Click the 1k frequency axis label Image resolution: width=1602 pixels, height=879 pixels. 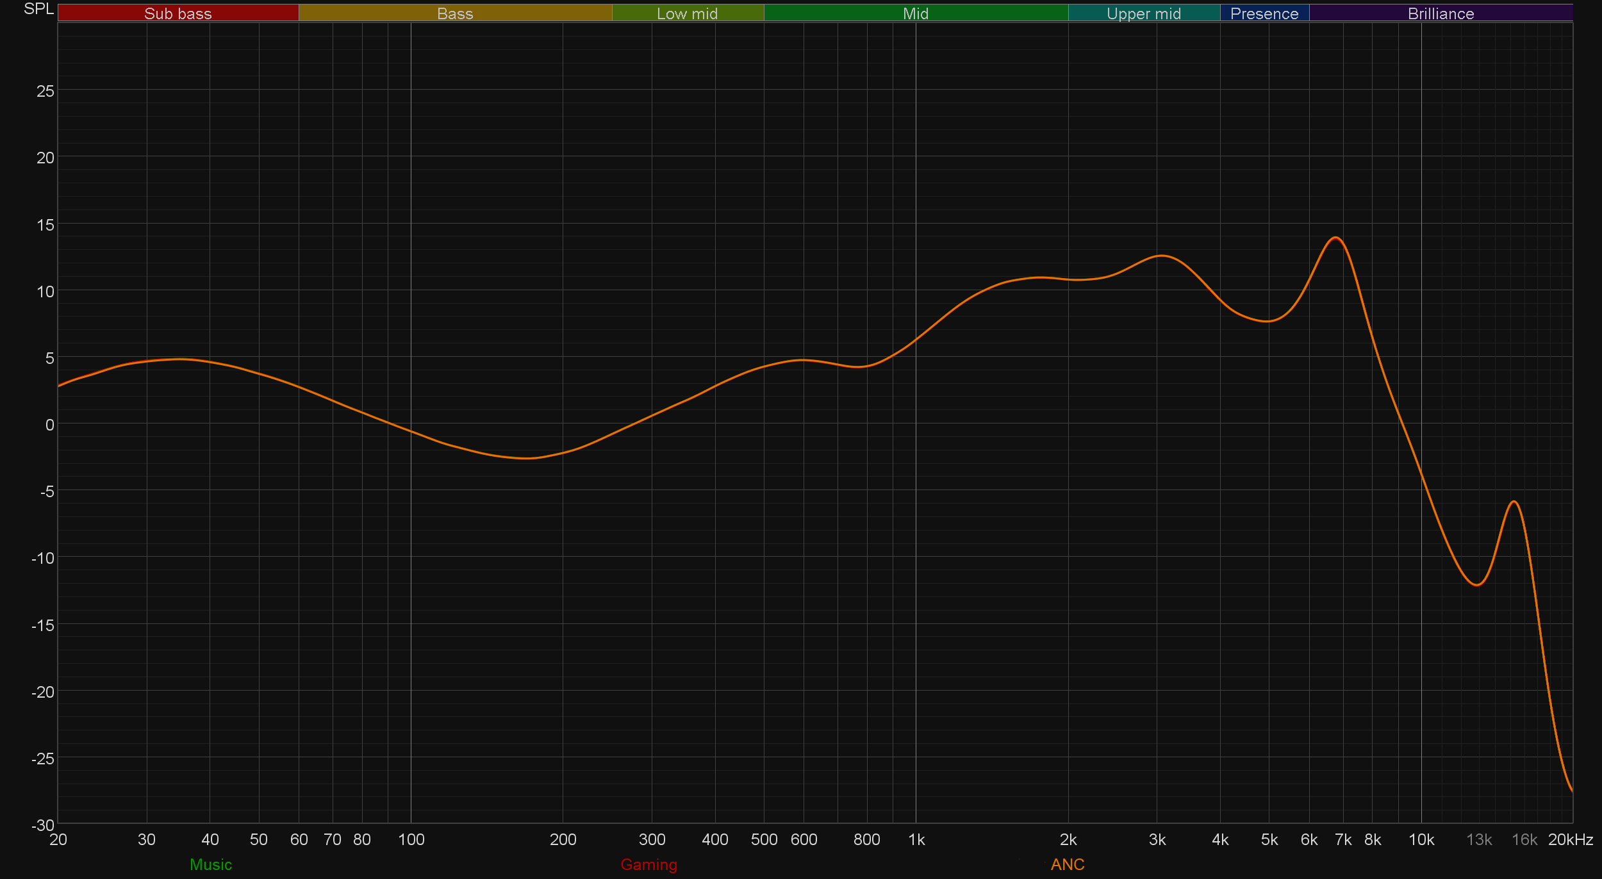[916, 839]
